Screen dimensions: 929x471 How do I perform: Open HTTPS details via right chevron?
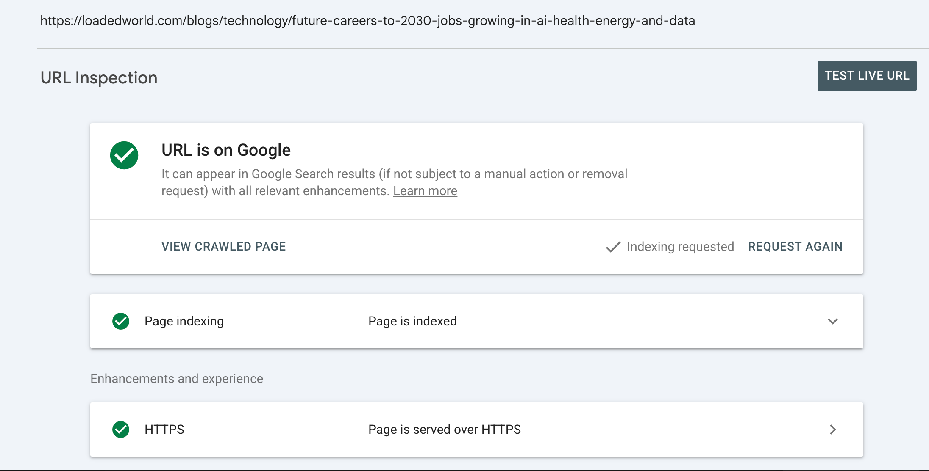[833, 430]
